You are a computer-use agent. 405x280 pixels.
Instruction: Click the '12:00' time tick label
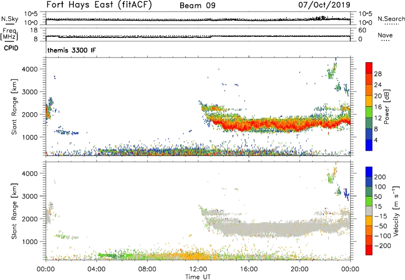[198, 269]
